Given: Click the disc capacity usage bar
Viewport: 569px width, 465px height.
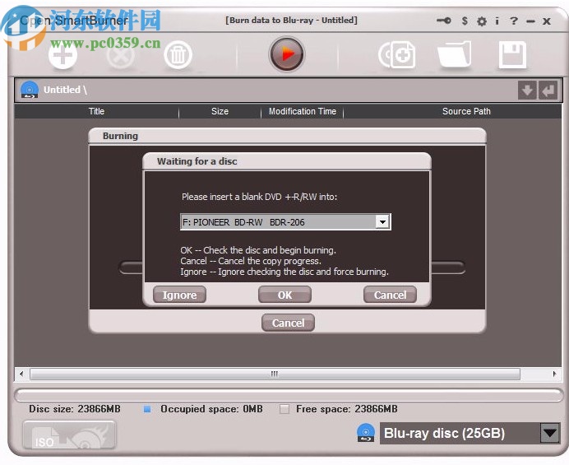Looking at the screenshot, I should coord(289,395).
